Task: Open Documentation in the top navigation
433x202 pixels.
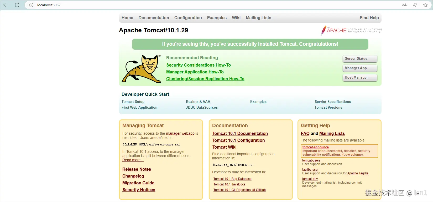Action: pos(154,18)
